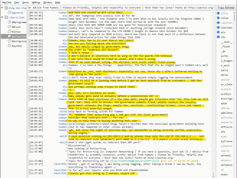The image size is (237, 178).
Task: Select user A_Dragon in the user list
Action: point(226,60)
